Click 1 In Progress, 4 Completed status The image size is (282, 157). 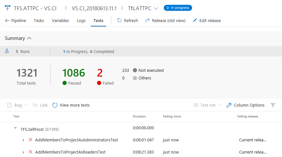coord(89,51)
